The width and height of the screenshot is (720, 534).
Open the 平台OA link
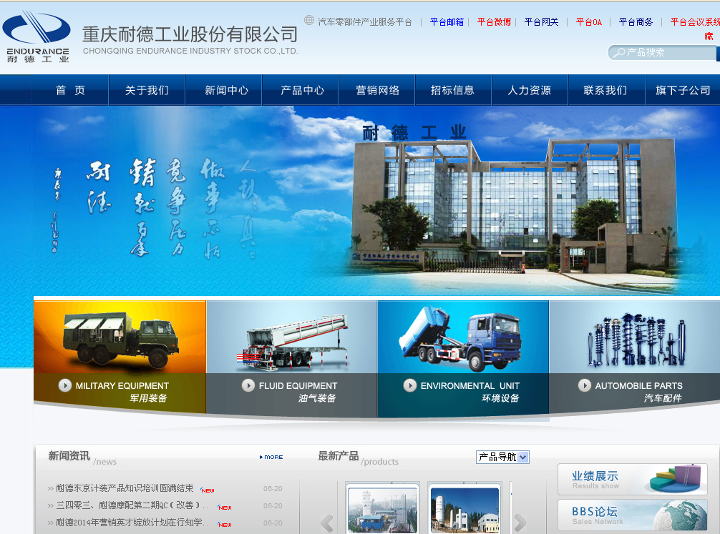[589, 21]
